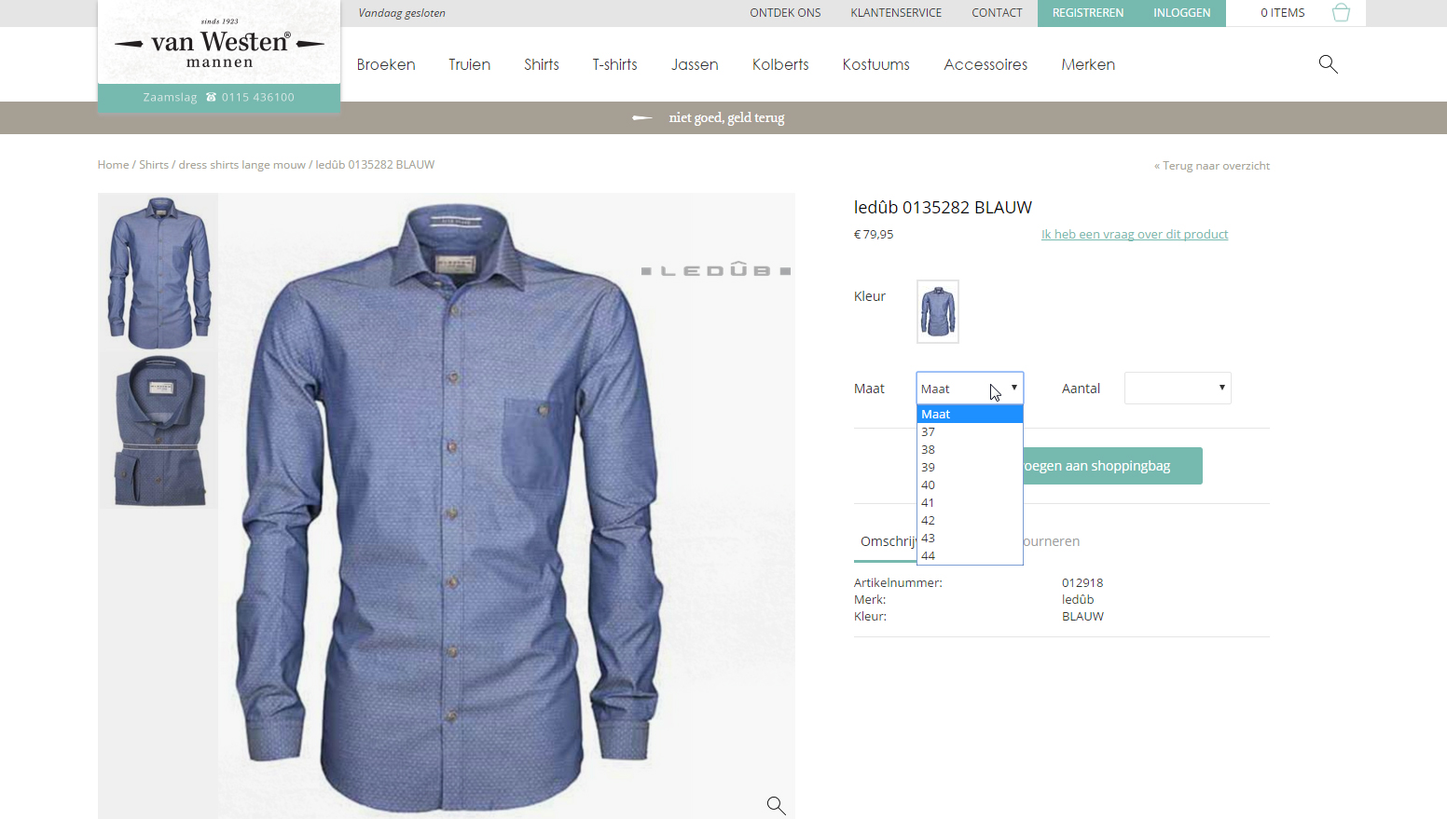Viewport: 1447px width, 819px height.
Task: Open the Truien menu
Action: click(x=469, y=64)
